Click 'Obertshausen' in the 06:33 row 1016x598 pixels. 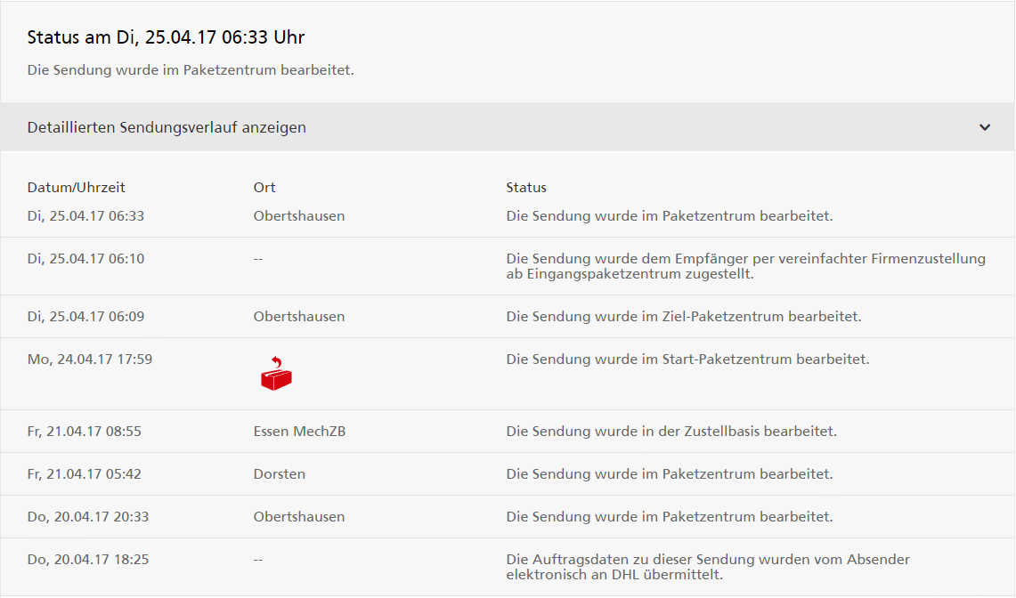298,215
